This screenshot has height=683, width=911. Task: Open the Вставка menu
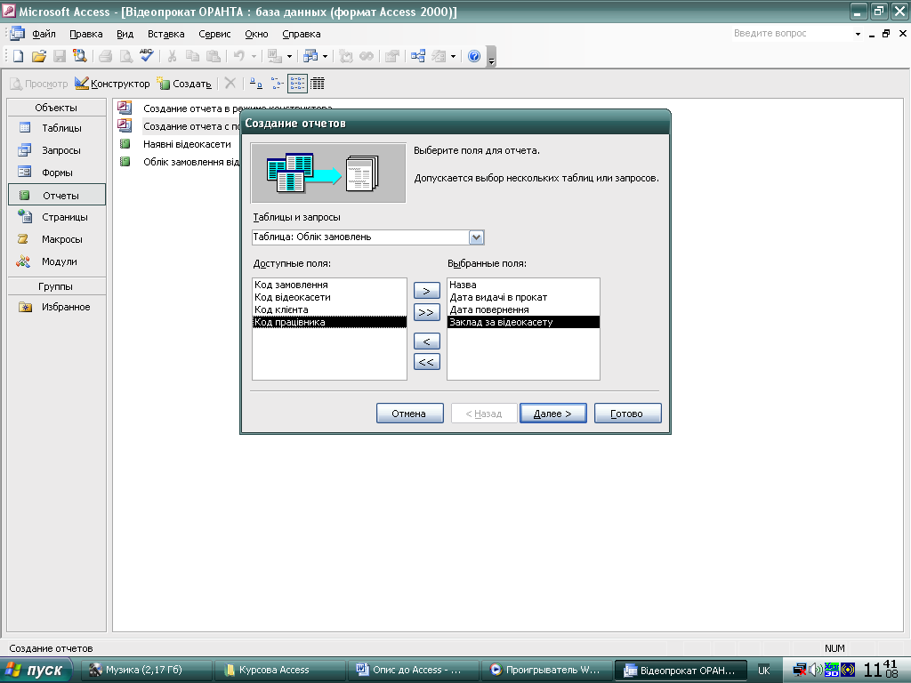(x=165, y=34)
